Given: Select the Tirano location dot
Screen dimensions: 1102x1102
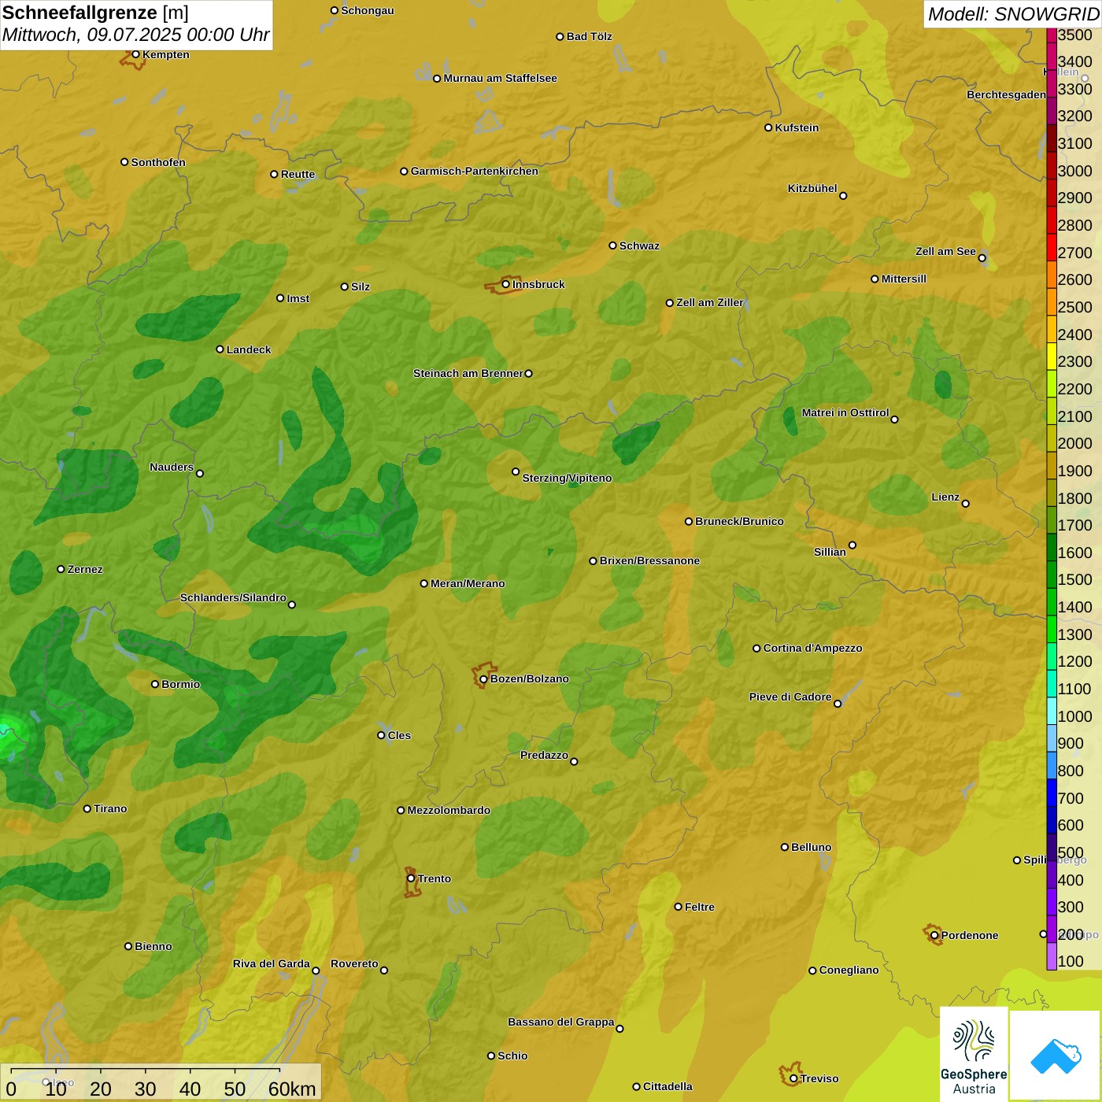Looking at the screenshot, I should (x=87, y=808).
